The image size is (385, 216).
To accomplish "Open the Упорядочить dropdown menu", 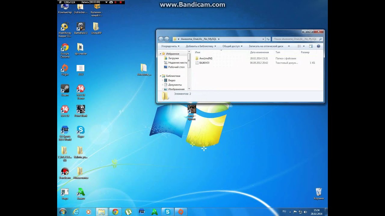I will coord(170,46).
